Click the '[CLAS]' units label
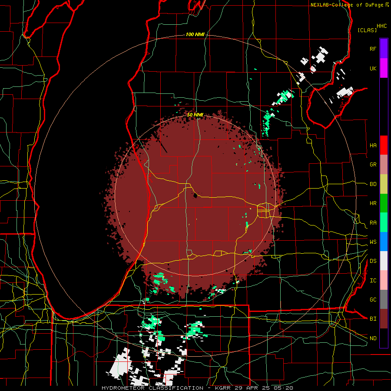Image resolution: width=391 pixels, height=391 pixels. tap(367, 30)
